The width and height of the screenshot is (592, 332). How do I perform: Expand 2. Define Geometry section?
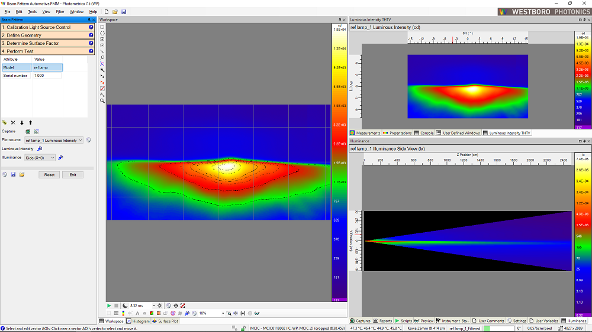coord(47,35)
